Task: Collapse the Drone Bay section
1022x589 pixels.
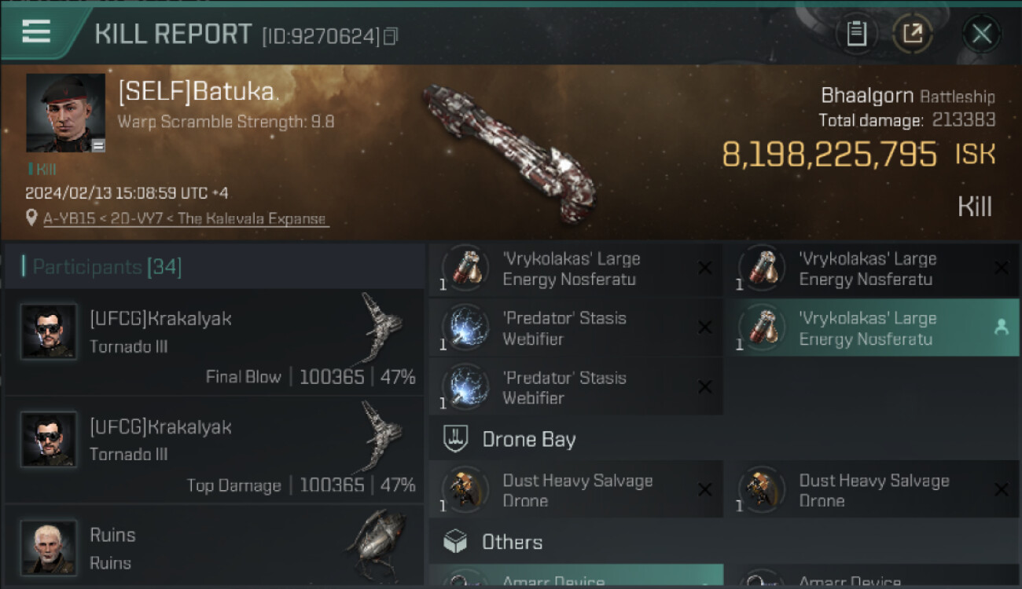Action: pyautogui.click(x=528, y=440)
